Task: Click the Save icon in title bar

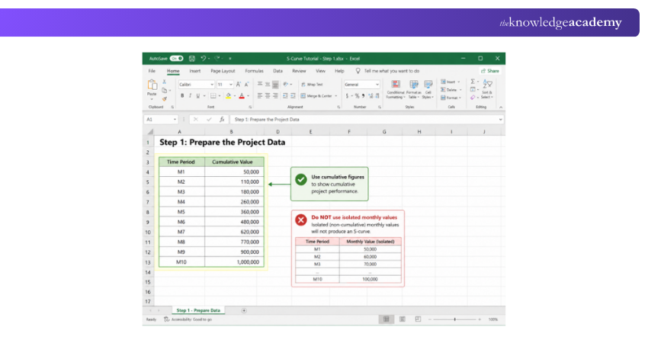Action: [x=192, y=58]
